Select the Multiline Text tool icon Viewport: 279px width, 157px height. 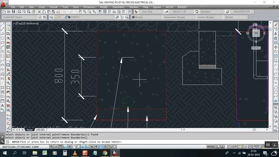pos(3,106)
